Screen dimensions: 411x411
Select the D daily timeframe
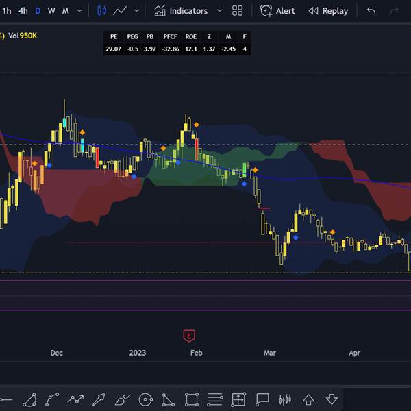tap(38, 11)
